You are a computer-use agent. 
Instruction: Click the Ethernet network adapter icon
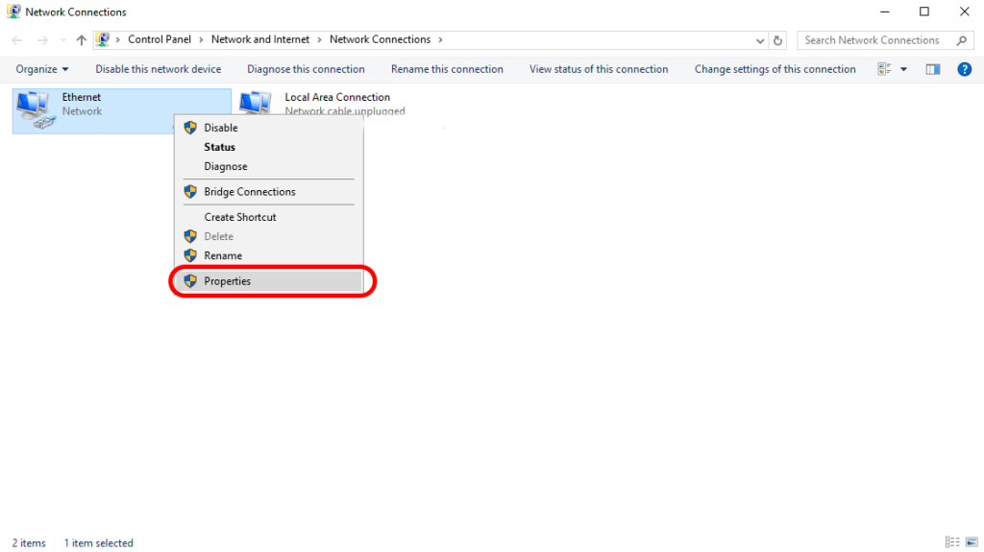[37, 109]
